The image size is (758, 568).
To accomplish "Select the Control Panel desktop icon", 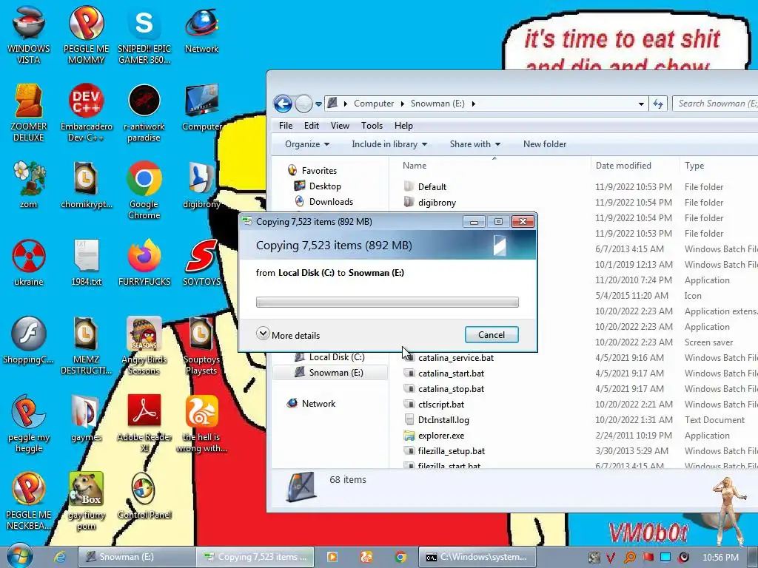I will click(x=144, y=496).
